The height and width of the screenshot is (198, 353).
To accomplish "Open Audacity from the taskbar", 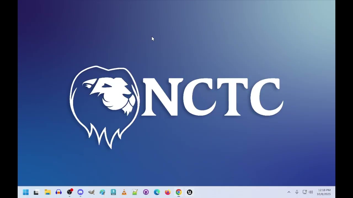I will pos(58,192).
